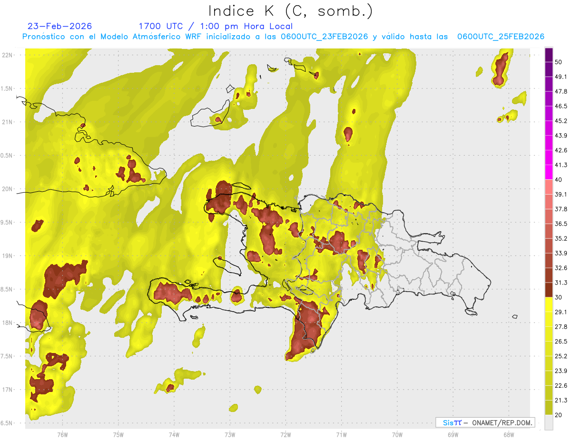Click the "75W" longitude label
The image size is (571, 441).
118,434
